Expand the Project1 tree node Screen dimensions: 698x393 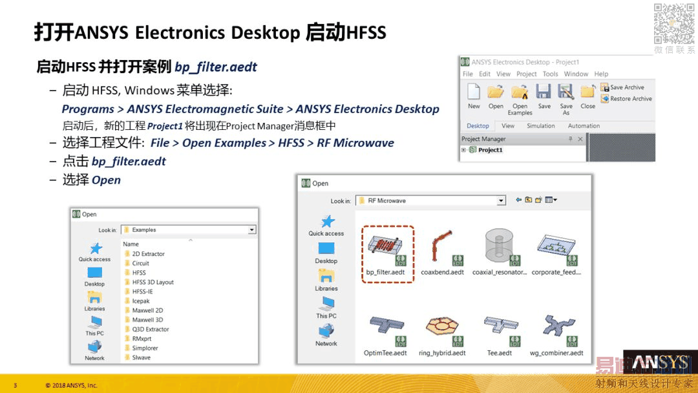tap(463, 150)
